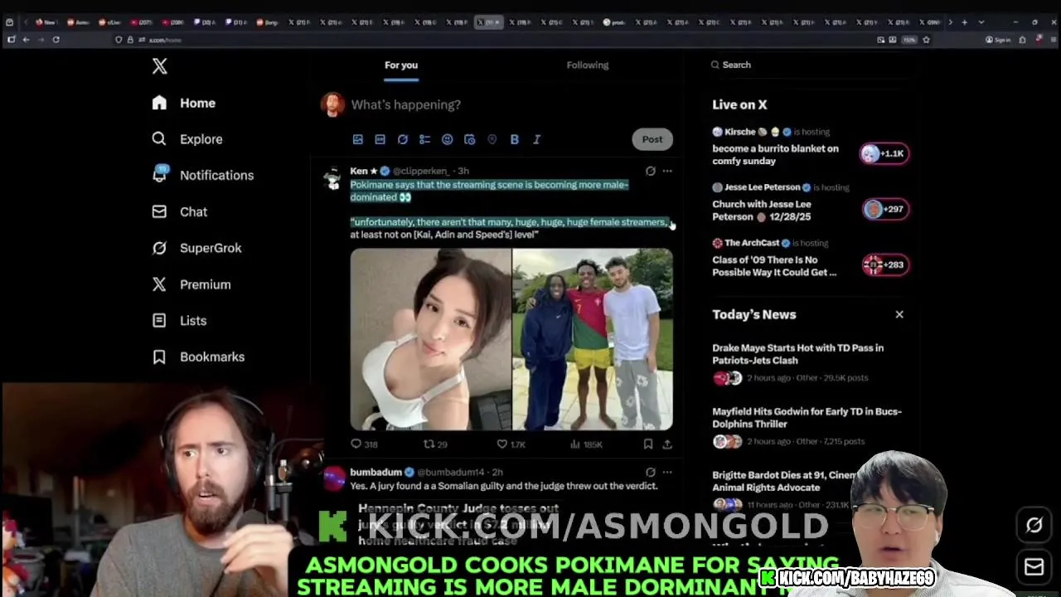Expand the browser tab list dropdown
The image size is (1061, 597).
click(981, 22)
